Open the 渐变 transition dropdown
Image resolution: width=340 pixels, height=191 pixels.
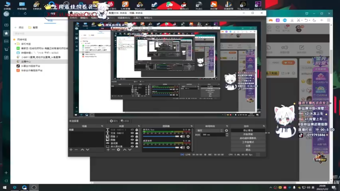pyautogui.click(x=210, y=131)
